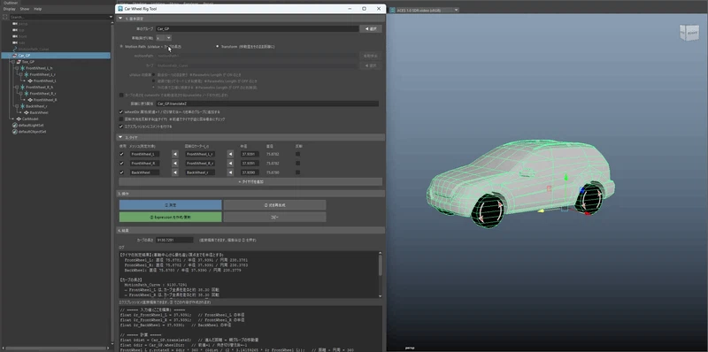Screen dimensions: 708x352
Task: Click the select button beside the Car_GP field
Action: tap(371, 28)
